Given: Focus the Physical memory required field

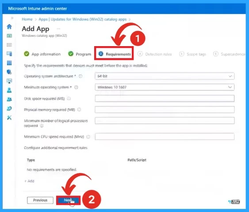Looking at the screenshot, I should click(165, 110).
